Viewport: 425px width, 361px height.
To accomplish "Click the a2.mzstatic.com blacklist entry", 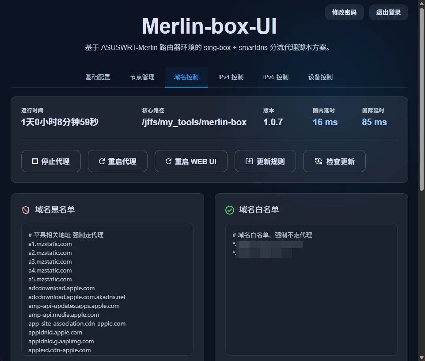I will tap(50, 253).
